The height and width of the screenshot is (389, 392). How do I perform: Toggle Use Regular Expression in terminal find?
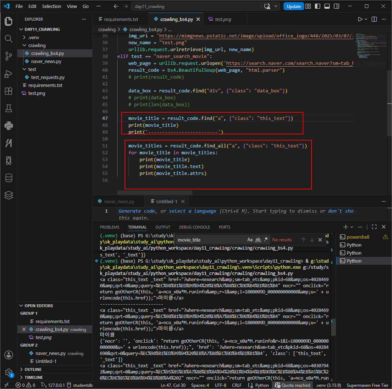266,240
